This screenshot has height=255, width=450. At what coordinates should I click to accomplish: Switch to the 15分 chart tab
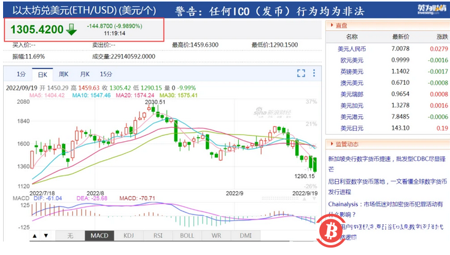pos(106,74)
